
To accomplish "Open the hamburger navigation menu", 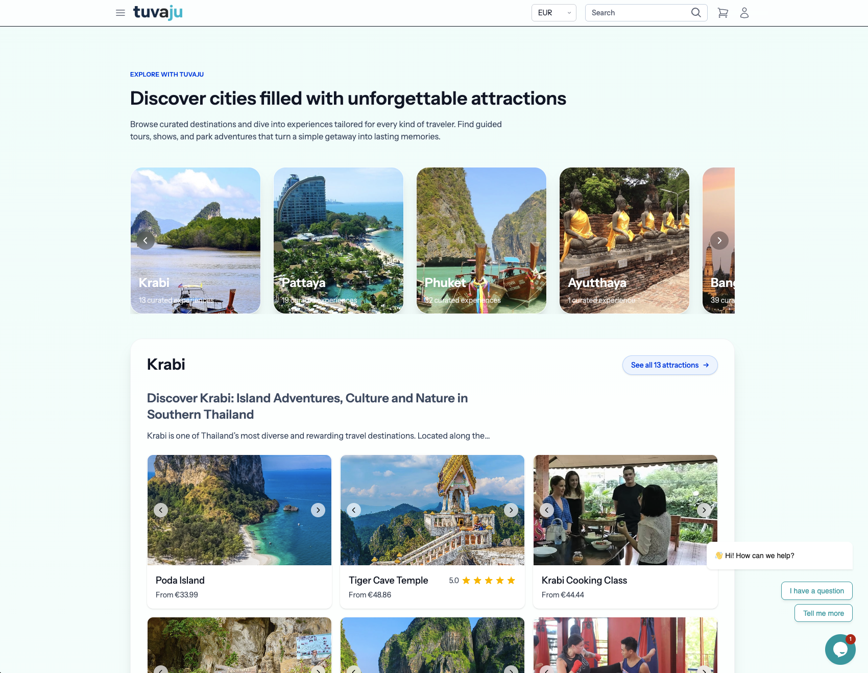I will click(120, 13).
